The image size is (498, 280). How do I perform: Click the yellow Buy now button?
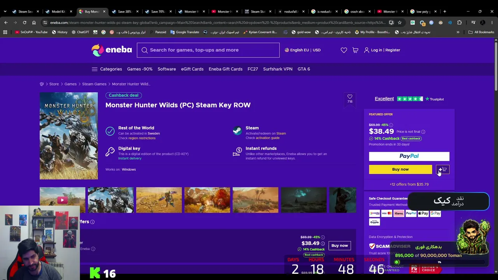pyautogui.click(x=400, y=170)
